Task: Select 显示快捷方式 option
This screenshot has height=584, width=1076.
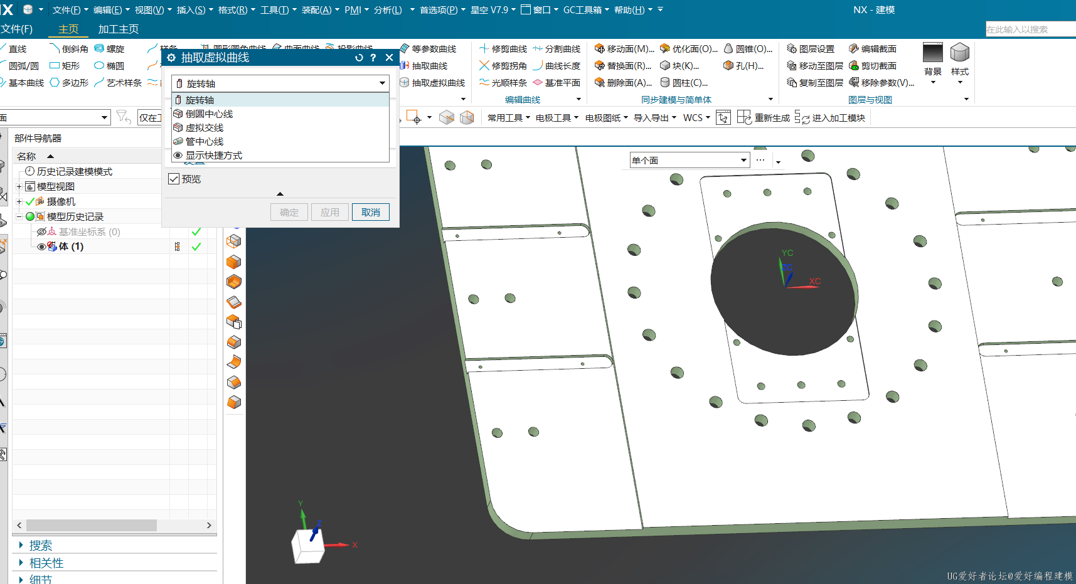Action: [x=280, y=156]
